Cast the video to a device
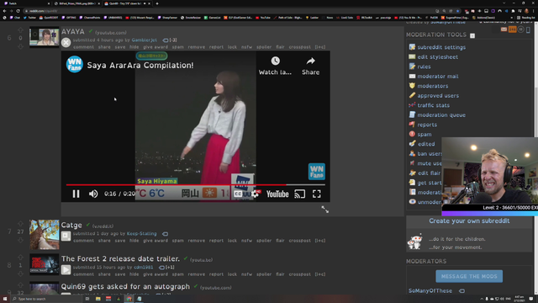The image size is (538, 303). point(299,194)
